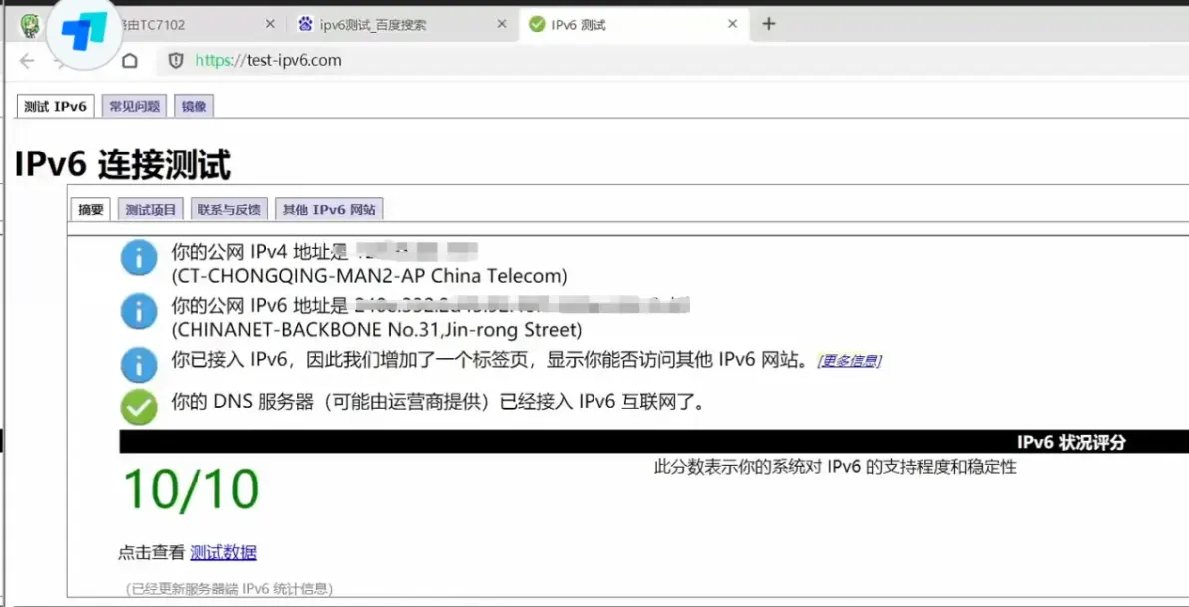Open the 其他 IPv6 网站 tab

[329, 210]
